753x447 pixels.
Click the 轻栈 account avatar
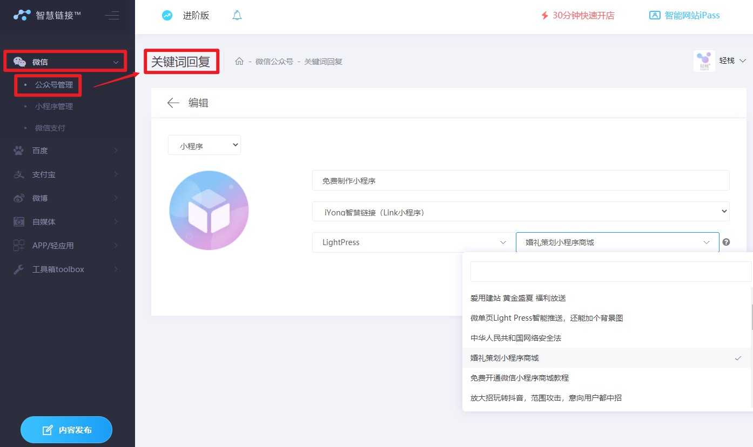704,61
